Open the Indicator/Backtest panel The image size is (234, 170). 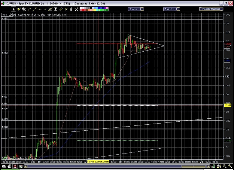pyautogui.click(x=211, y=9)
